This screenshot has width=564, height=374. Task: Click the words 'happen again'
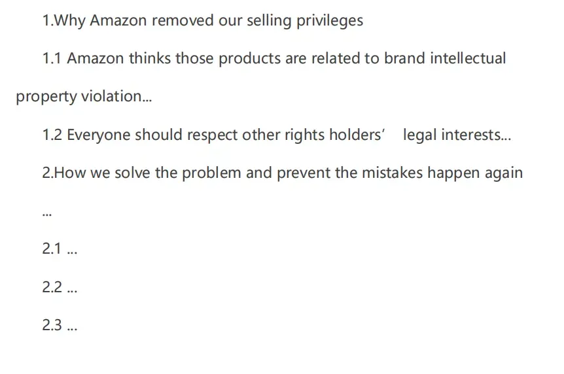click(475, 173)
